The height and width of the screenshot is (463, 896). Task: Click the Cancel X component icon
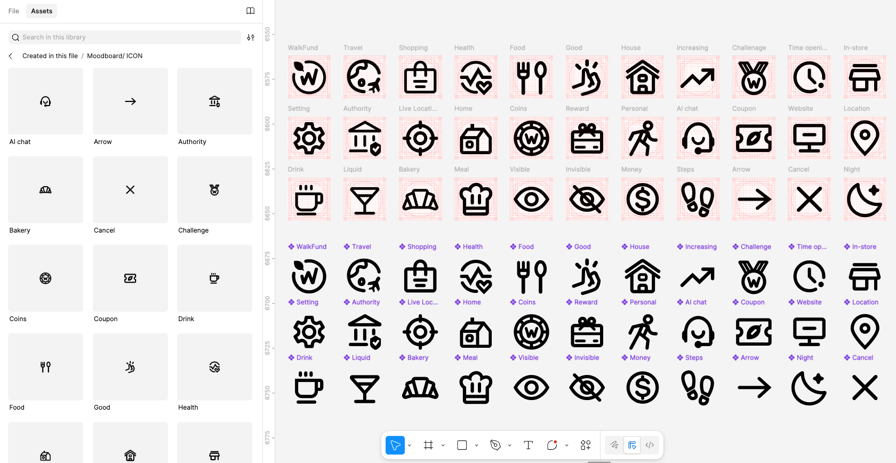865,387
